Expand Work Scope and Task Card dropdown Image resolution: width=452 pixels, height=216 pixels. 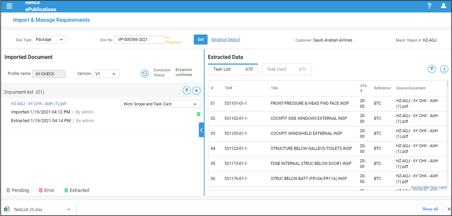(x=160, y=104)
